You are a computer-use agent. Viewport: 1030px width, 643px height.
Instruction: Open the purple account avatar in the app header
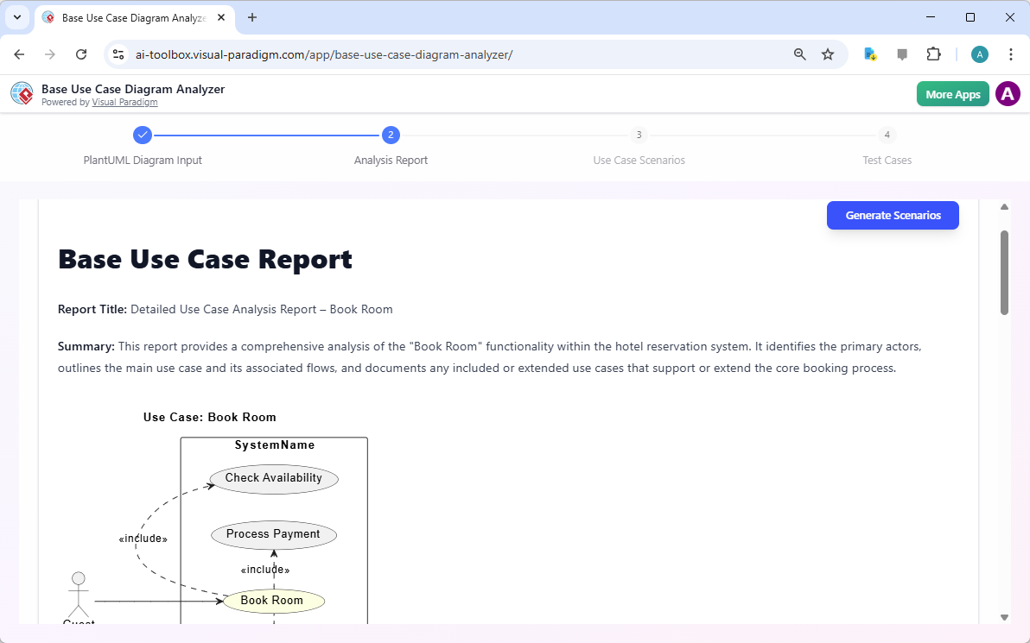1008,93
